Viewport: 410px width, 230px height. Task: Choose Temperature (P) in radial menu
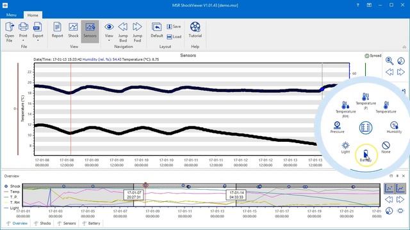pos(366,101)
